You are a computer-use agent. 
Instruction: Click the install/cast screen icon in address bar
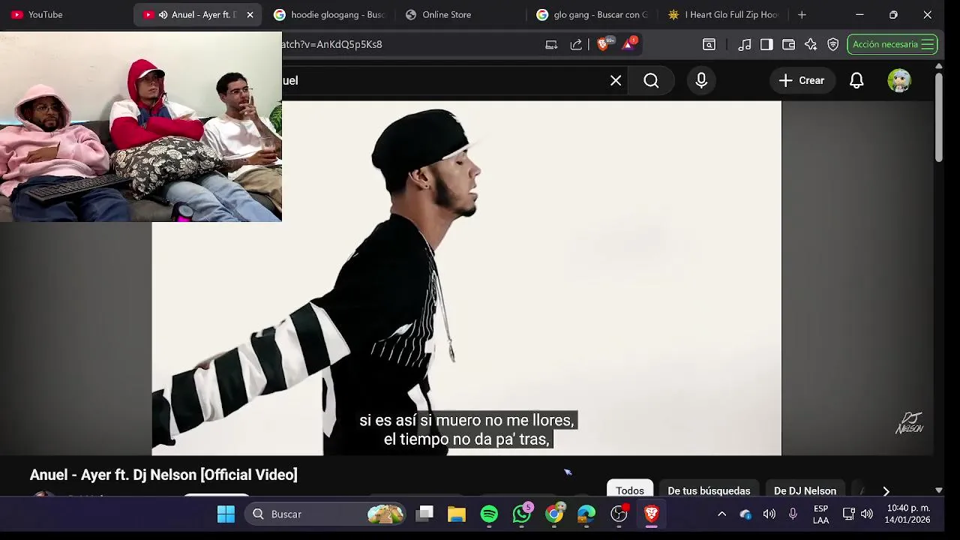tap(551, 44)
